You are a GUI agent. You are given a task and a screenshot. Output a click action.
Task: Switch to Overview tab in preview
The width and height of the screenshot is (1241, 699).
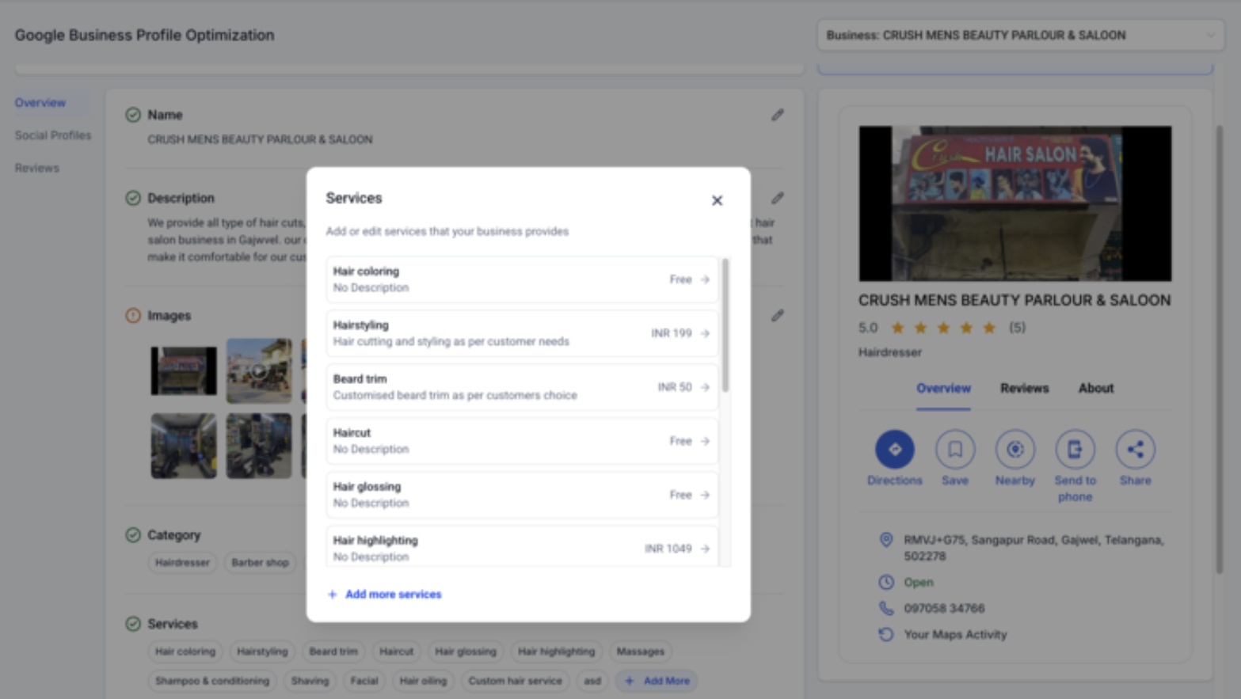pos(943,389)
